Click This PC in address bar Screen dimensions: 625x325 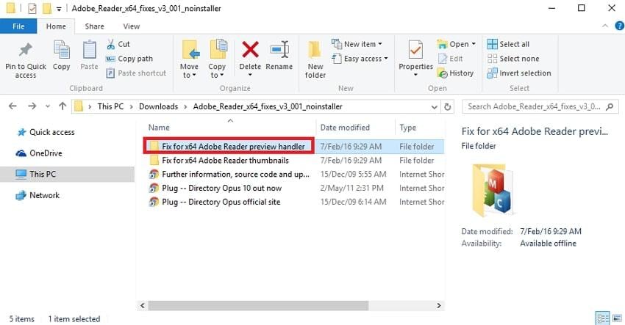110,106
